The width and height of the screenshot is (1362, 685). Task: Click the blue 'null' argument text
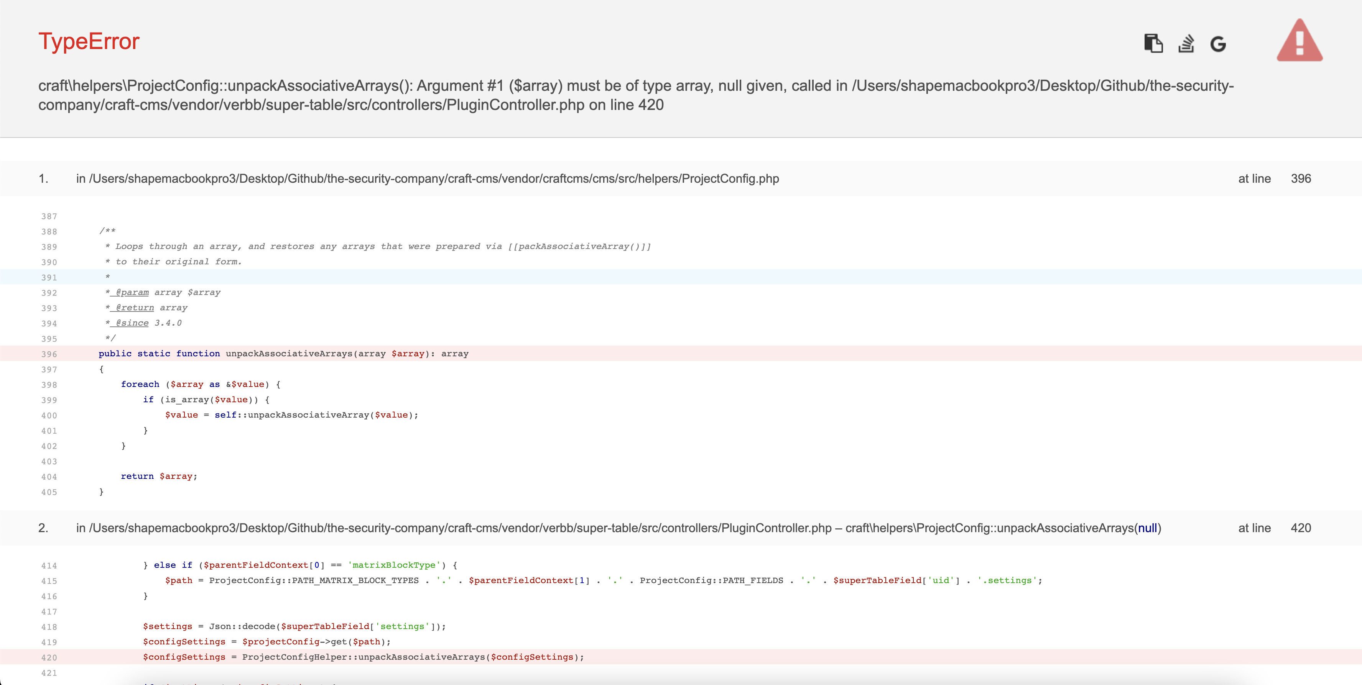[x=1147, y=528]
